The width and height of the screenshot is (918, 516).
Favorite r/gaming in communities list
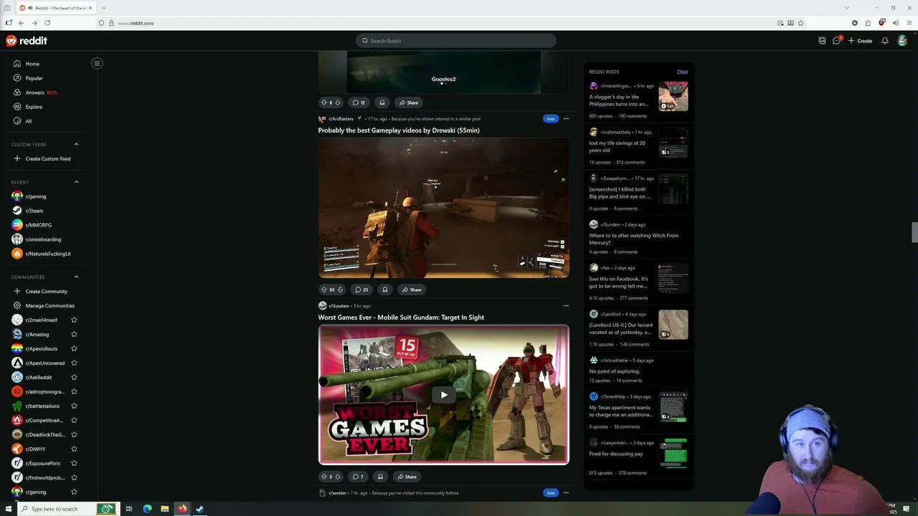pos(74,492)
